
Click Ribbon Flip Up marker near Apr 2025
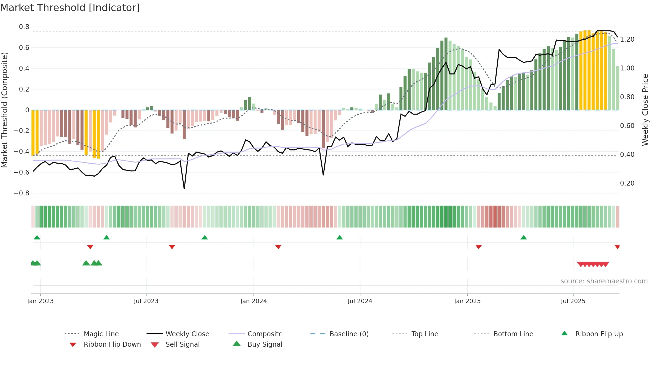point(523,237)
